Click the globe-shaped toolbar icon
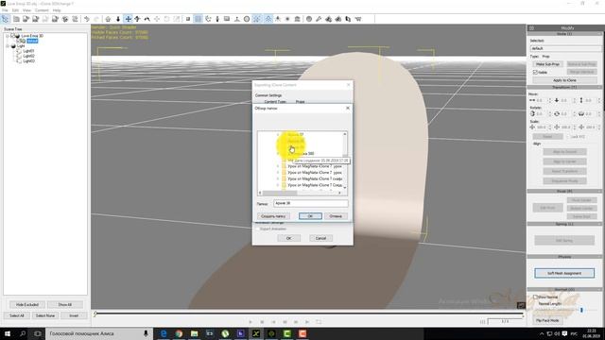This screenshot has height=340, width=605. (309, 19)
